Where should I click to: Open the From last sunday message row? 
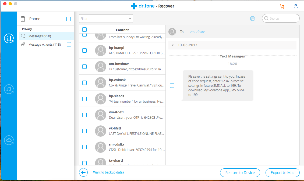tap(122, 38)
